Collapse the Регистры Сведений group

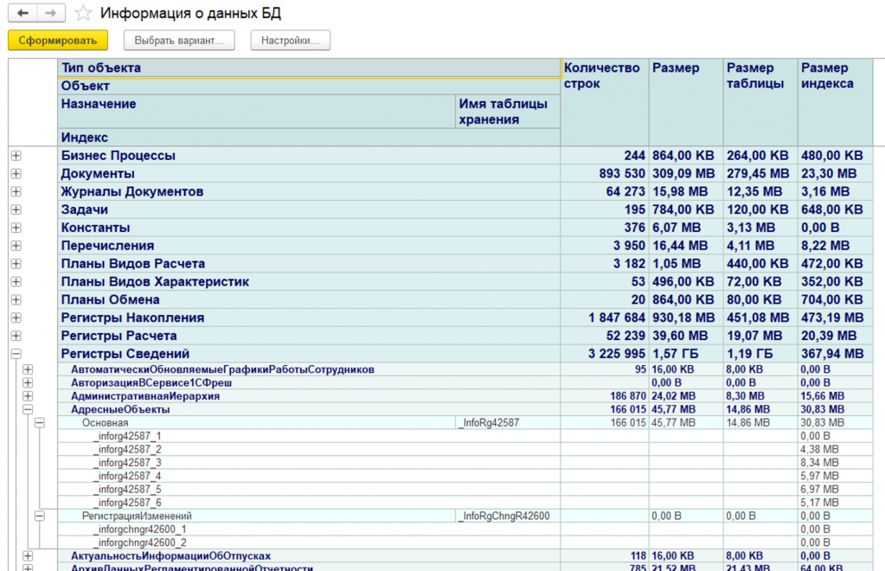[16, 355]
